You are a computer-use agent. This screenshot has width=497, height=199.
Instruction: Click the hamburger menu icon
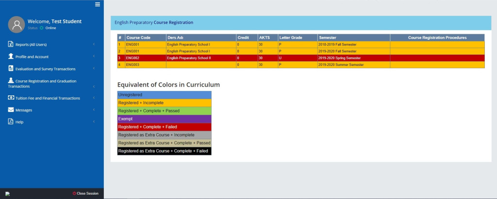coord(98,4)
